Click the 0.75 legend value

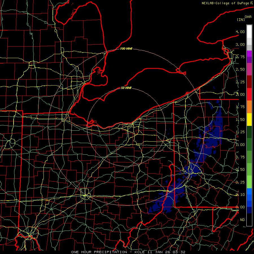pos(240,157)
